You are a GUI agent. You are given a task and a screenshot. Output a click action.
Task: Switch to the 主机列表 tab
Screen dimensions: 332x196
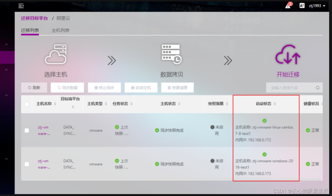point(61,30)
